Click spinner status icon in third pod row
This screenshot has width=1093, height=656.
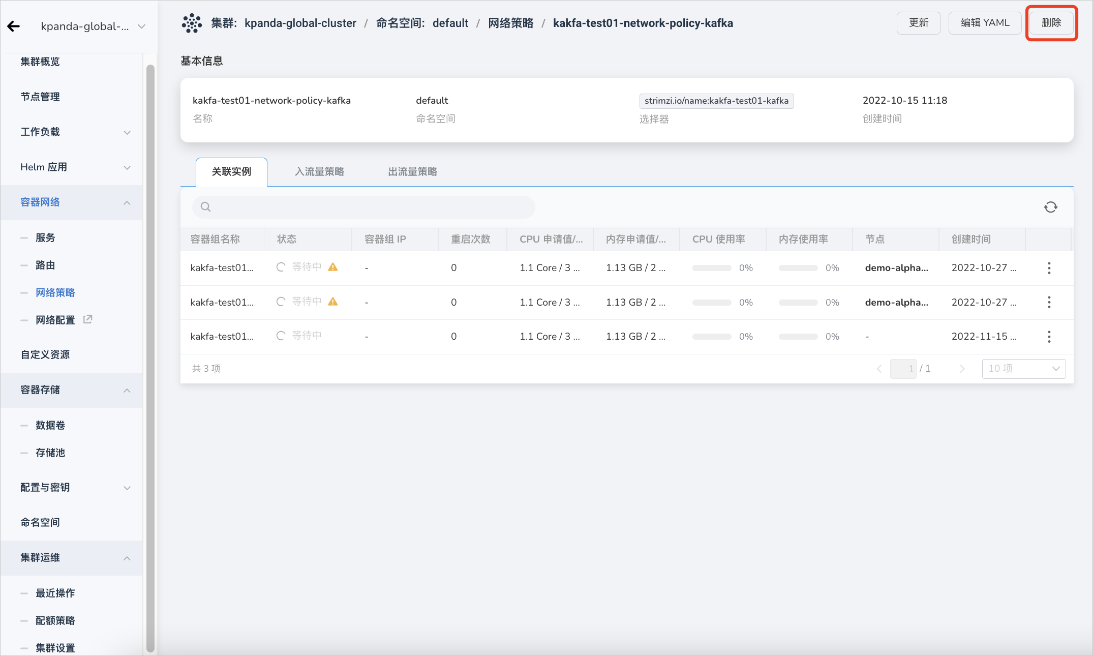coord(281,336)
